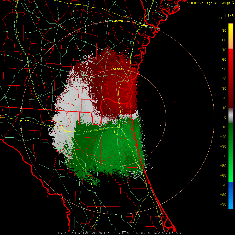This screenshot has height=235, width=235.
Task: Click the 20 value on the velocity scale
Action: pos(224,98)
